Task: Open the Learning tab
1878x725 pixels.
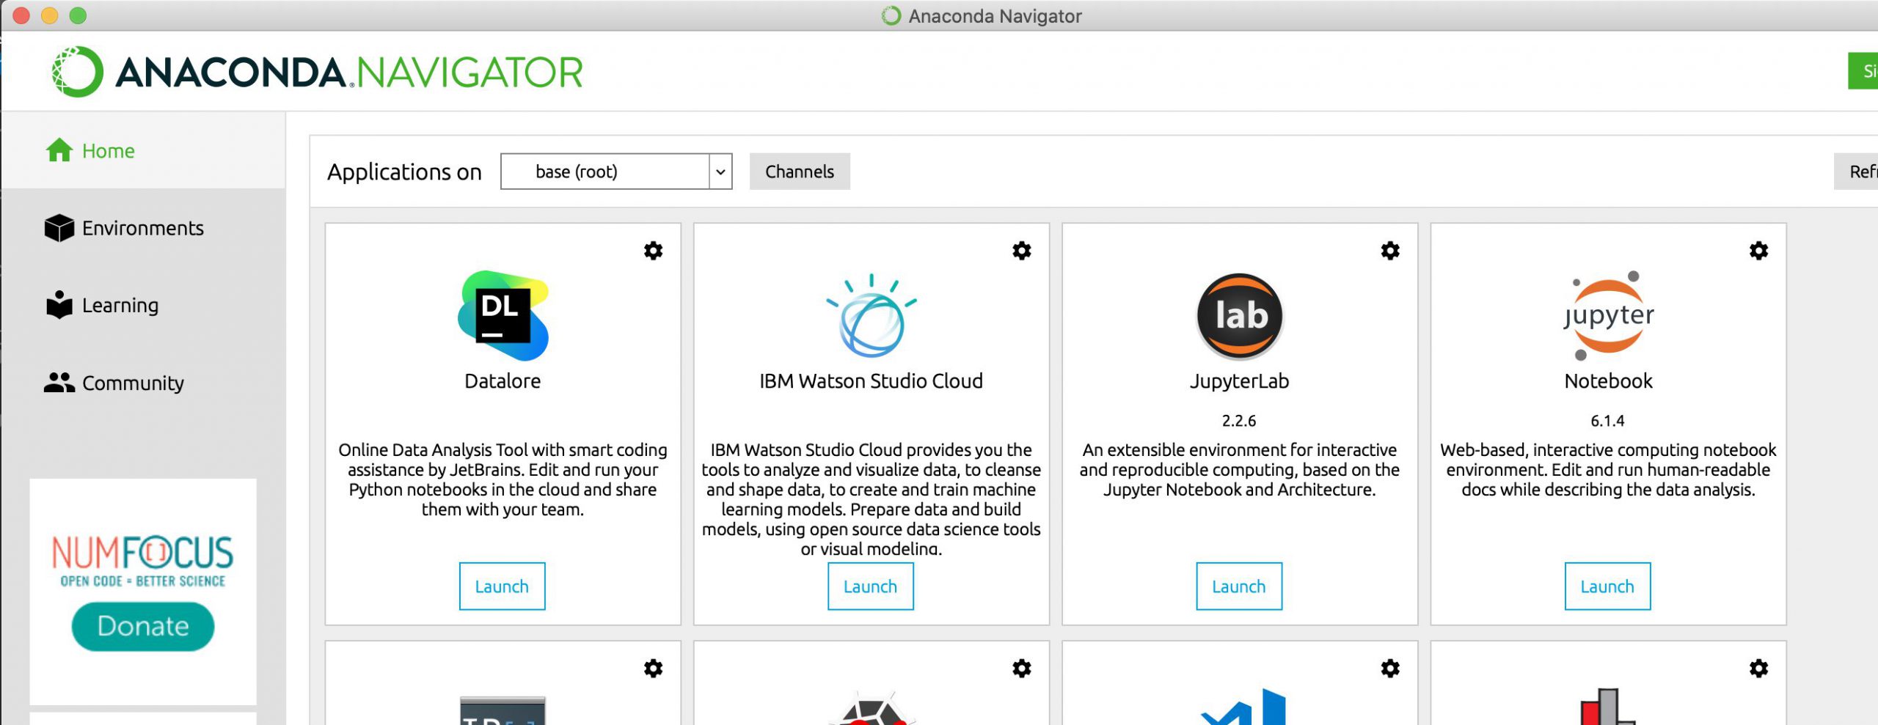Action: (143, 305)
